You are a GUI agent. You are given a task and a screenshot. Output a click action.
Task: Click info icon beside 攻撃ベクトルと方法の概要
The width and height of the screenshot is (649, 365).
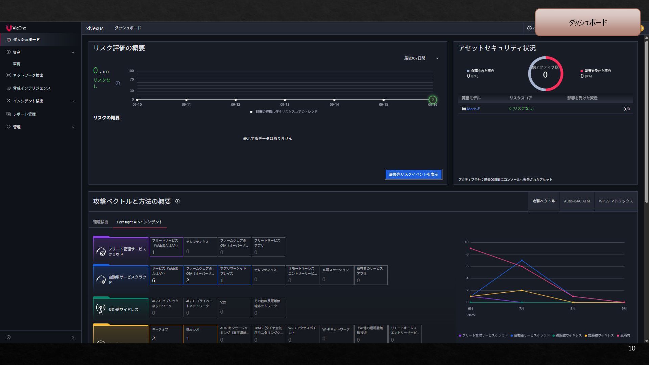(x=177, y=201)
